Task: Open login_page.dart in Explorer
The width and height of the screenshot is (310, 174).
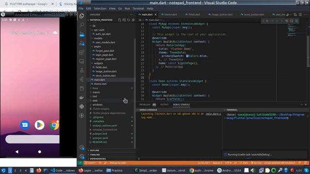Action: 104,55
